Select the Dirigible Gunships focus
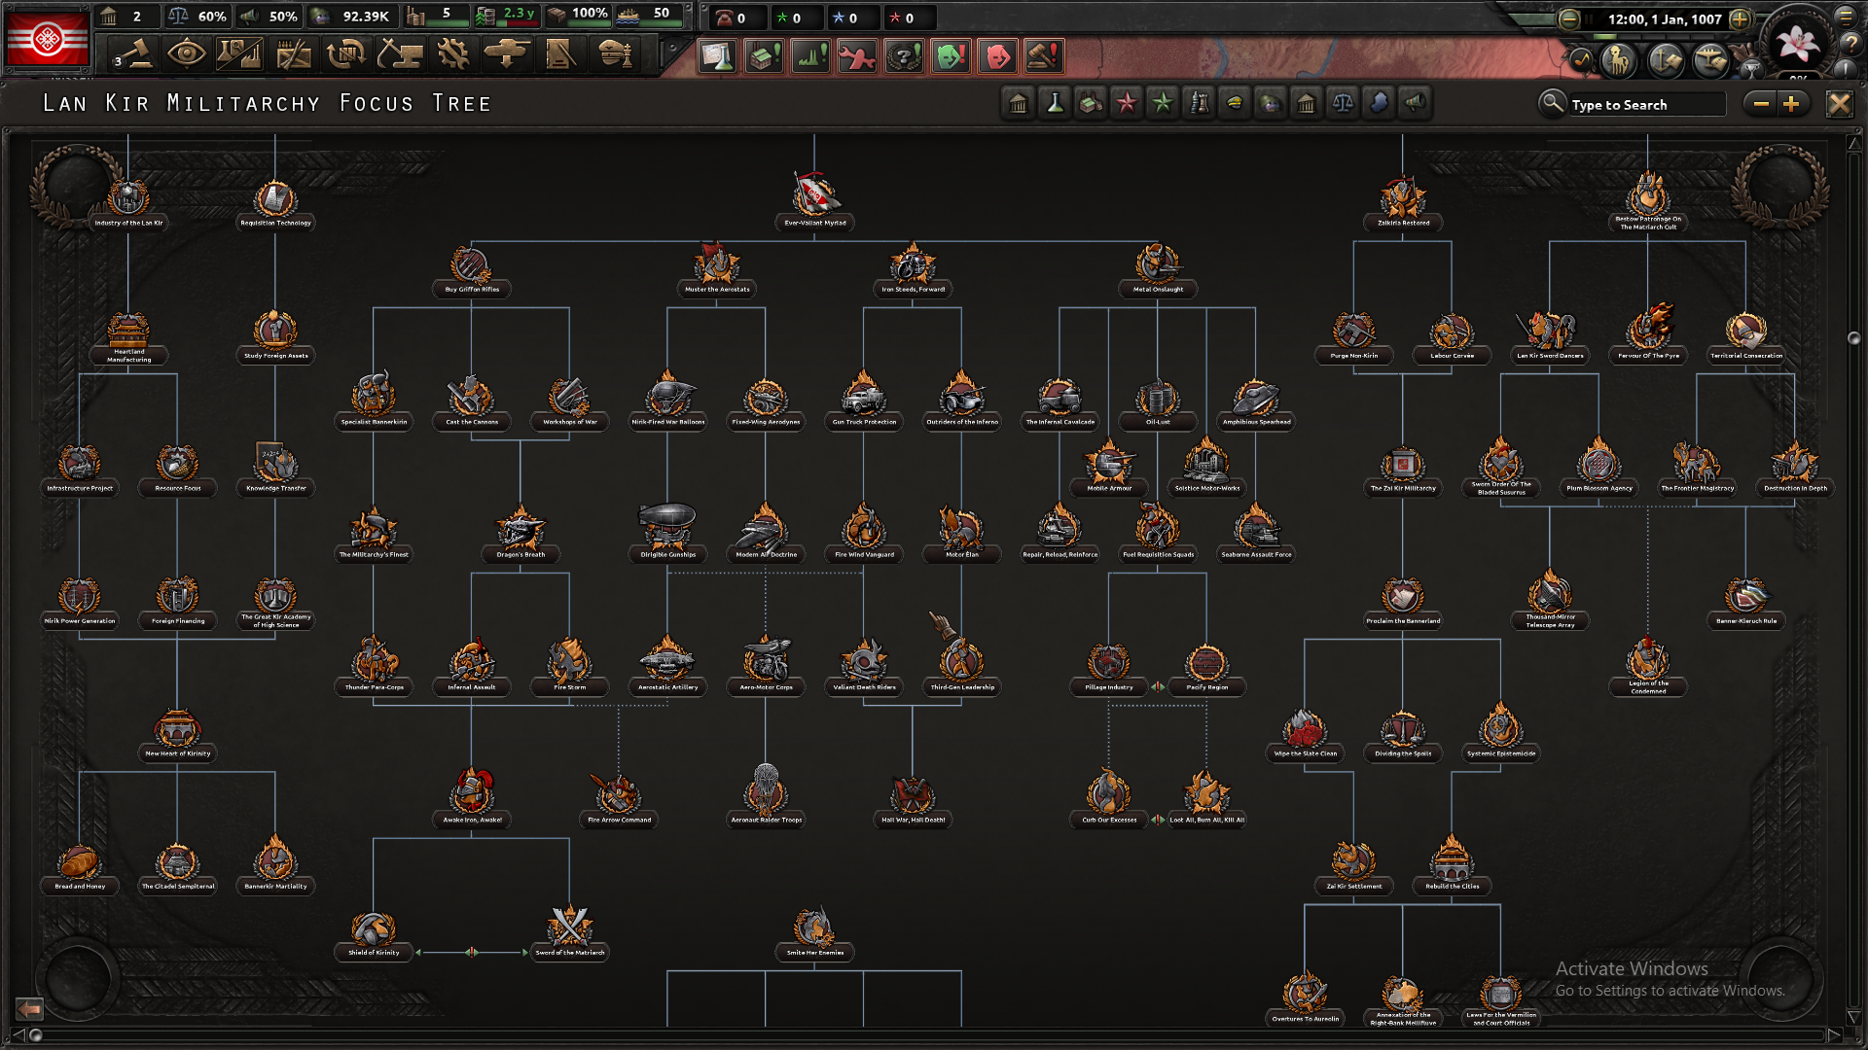This screenshot has width=1868, height=1050. point(667,527)
